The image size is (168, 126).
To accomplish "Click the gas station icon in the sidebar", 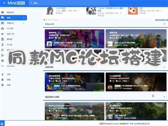I will click(3, 55).
